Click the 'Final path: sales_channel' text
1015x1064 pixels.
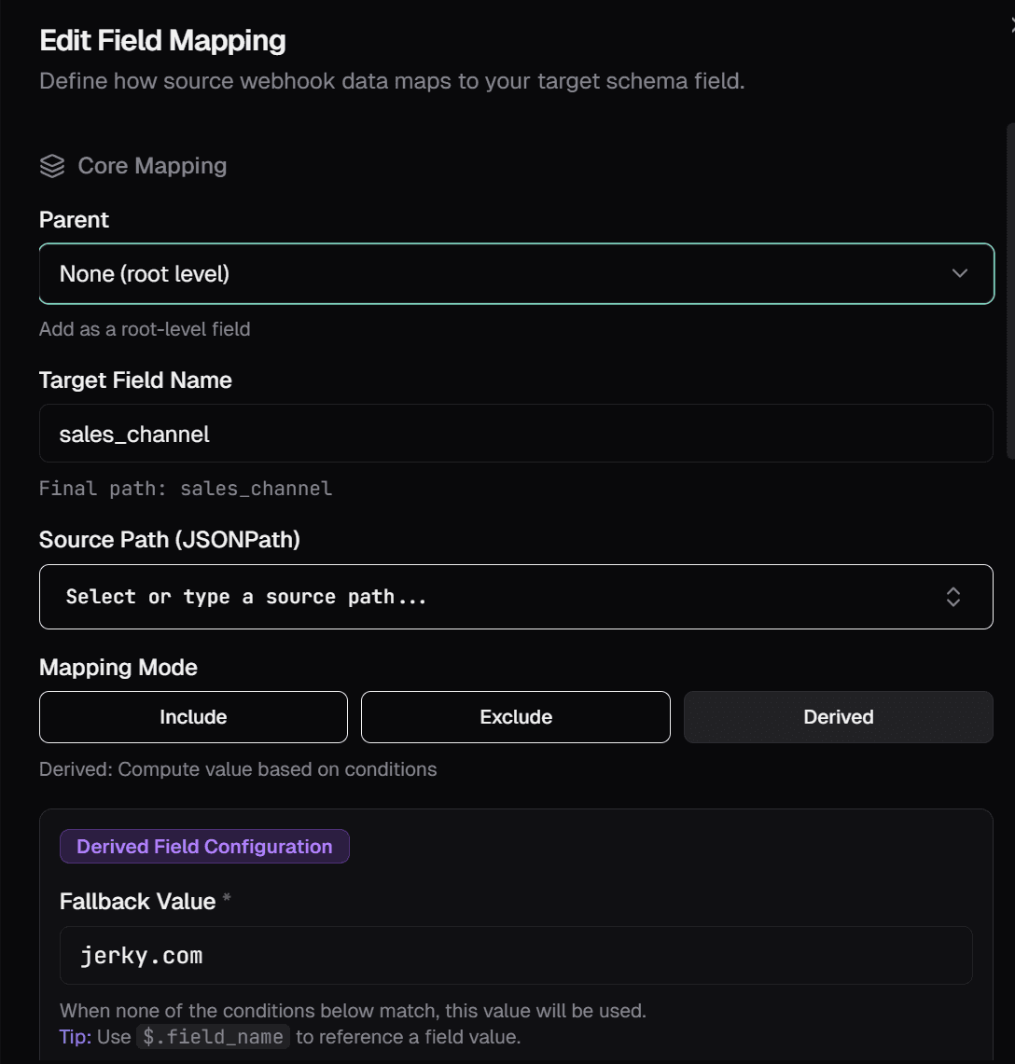point(186,489)
